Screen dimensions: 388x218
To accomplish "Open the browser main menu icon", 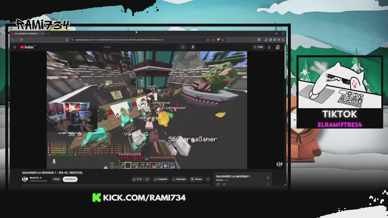I will (x=283, y=40).
